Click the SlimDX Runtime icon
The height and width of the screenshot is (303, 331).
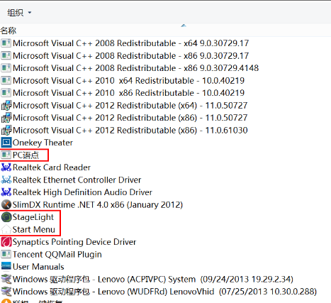[6, 205]
